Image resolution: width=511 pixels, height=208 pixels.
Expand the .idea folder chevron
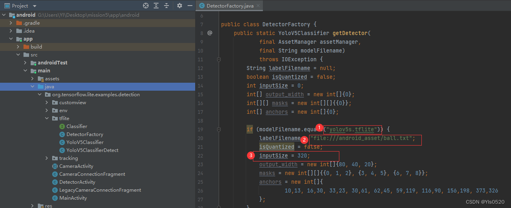click(11, 31)
